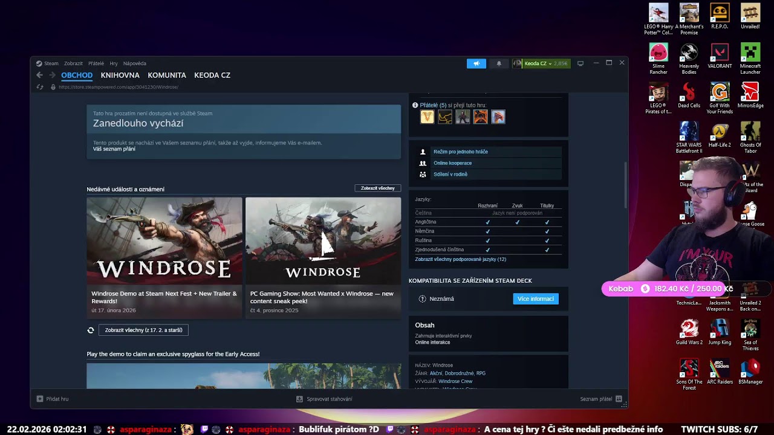Open the ARC Raiders desktop shortcut

click(720, 371)
